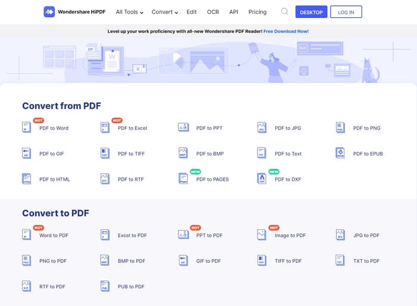Click the PDF to PNG file icon
This screenshot has height=306, width=417.
(340, 127)
